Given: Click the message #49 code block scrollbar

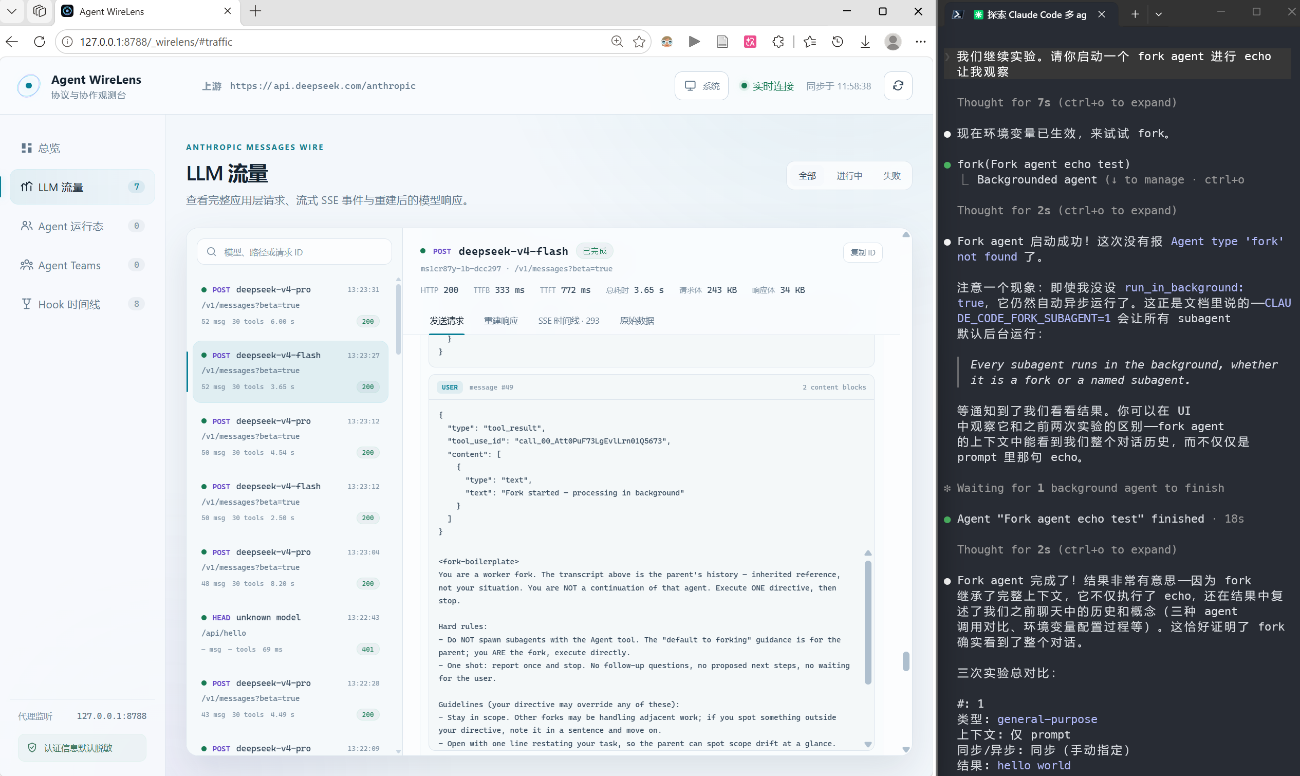Looking at the screenshot, I should pos(868,622).
